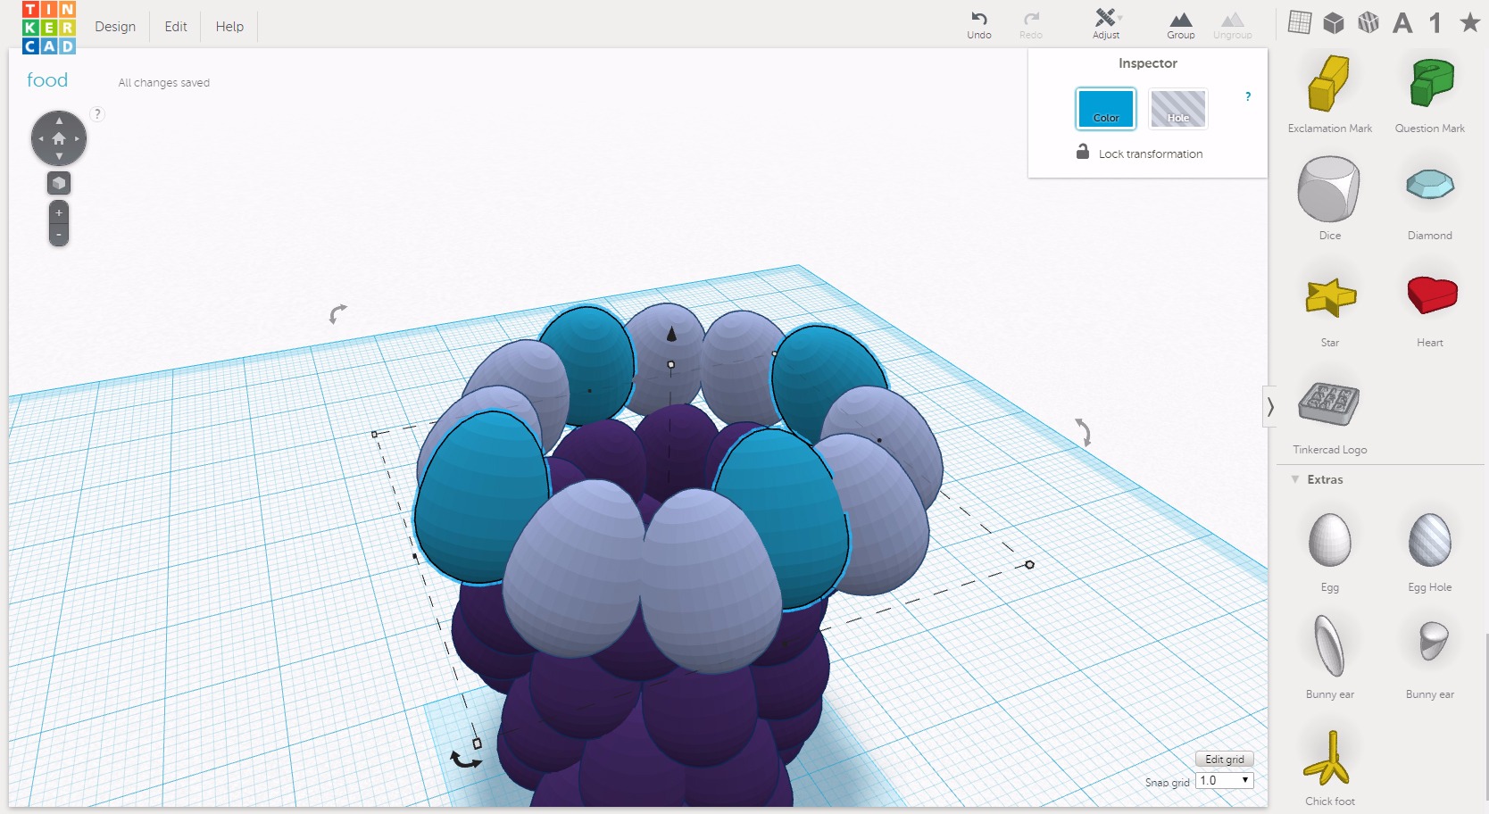
Task: Open the Help menu
Action: (229, 27)
